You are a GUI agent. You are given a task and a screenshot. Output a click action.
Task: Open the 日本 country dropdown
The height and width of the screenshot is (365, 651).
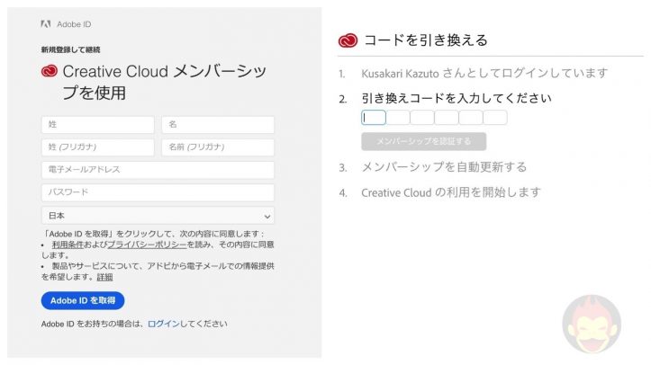(x=158, y=216)
